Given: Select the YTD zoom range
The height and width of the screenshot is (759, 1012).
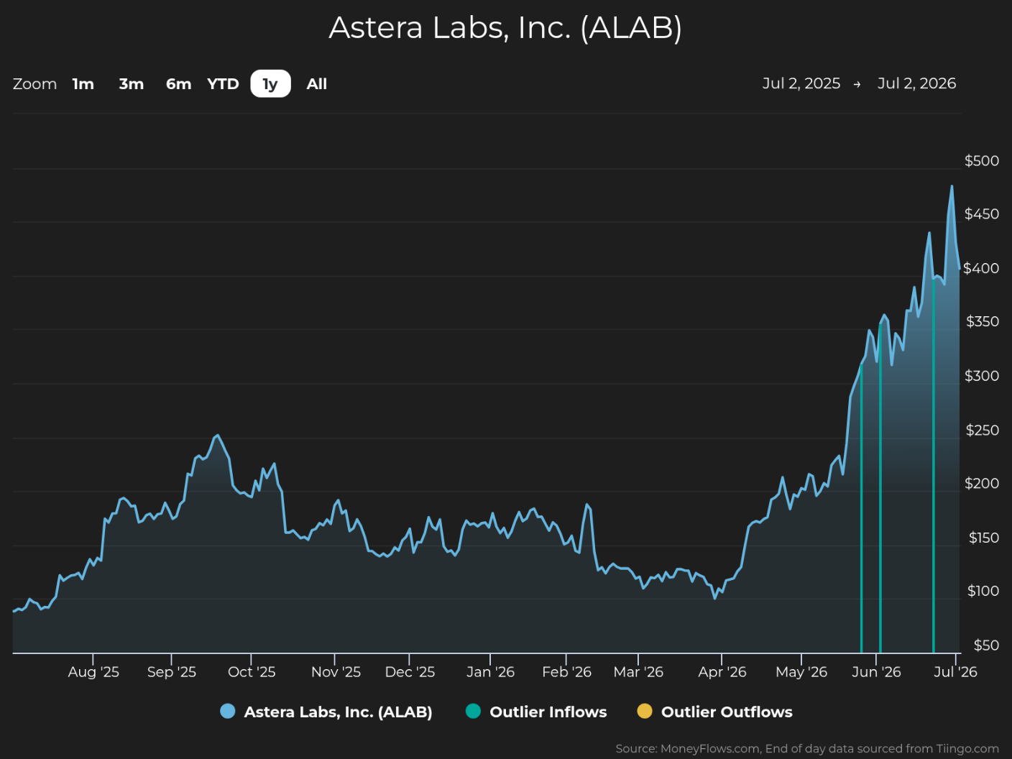Looking at the screenshot, I should (x=223, y=84).
